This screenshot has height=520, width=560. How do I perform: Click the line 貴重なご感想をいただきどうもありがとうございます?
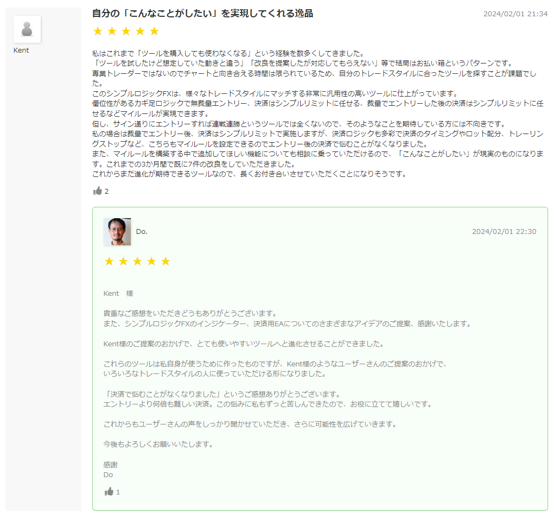point(190,314)
